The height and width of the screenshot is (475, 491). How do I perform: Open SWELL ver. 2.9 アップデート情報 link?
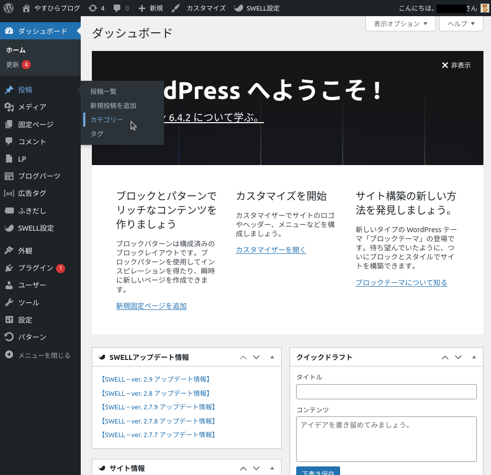[155, 379]
